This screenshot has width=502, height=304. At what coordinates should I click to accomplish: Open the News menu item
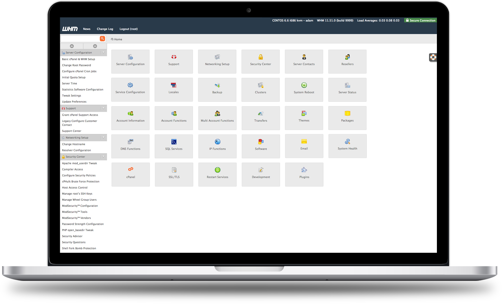(87, 29)
